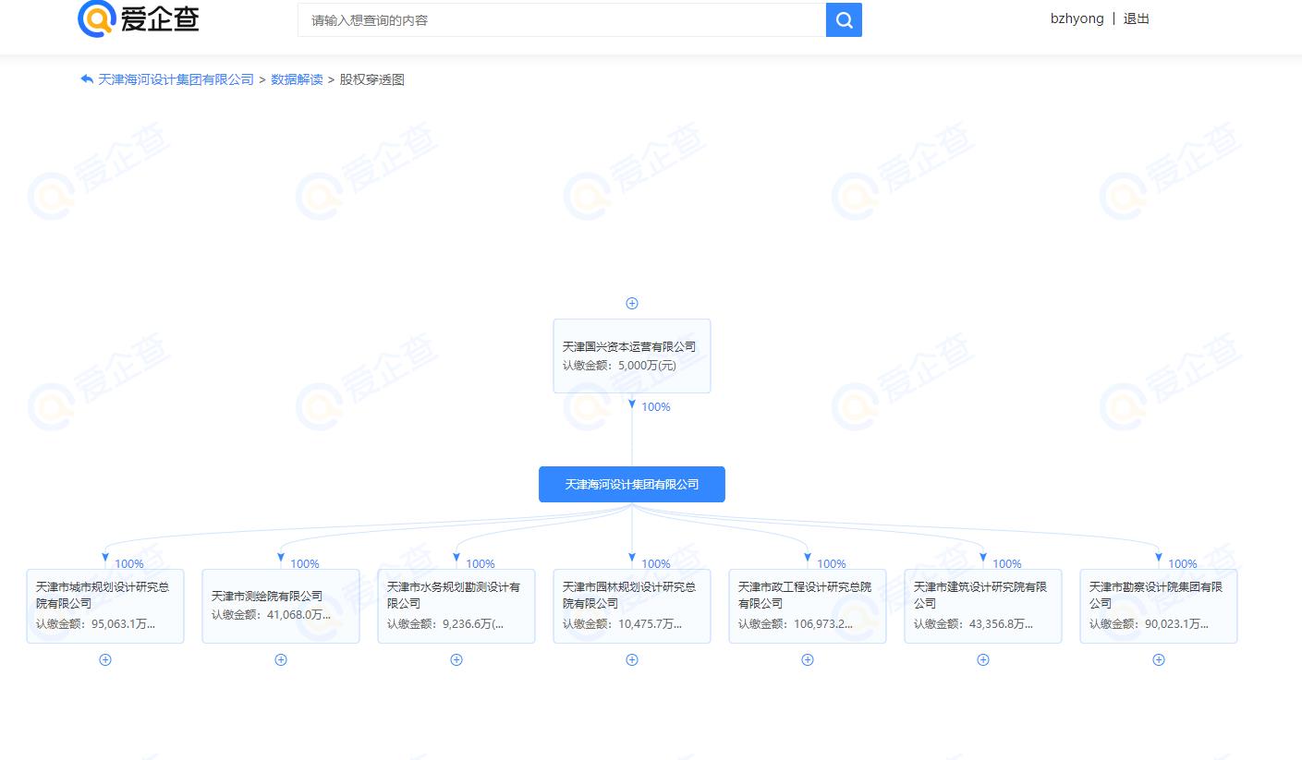Expand subsidiaries under 天津市勘察设计院集团
Viewport: 1302px width, 760px height.
[1159, 659]
